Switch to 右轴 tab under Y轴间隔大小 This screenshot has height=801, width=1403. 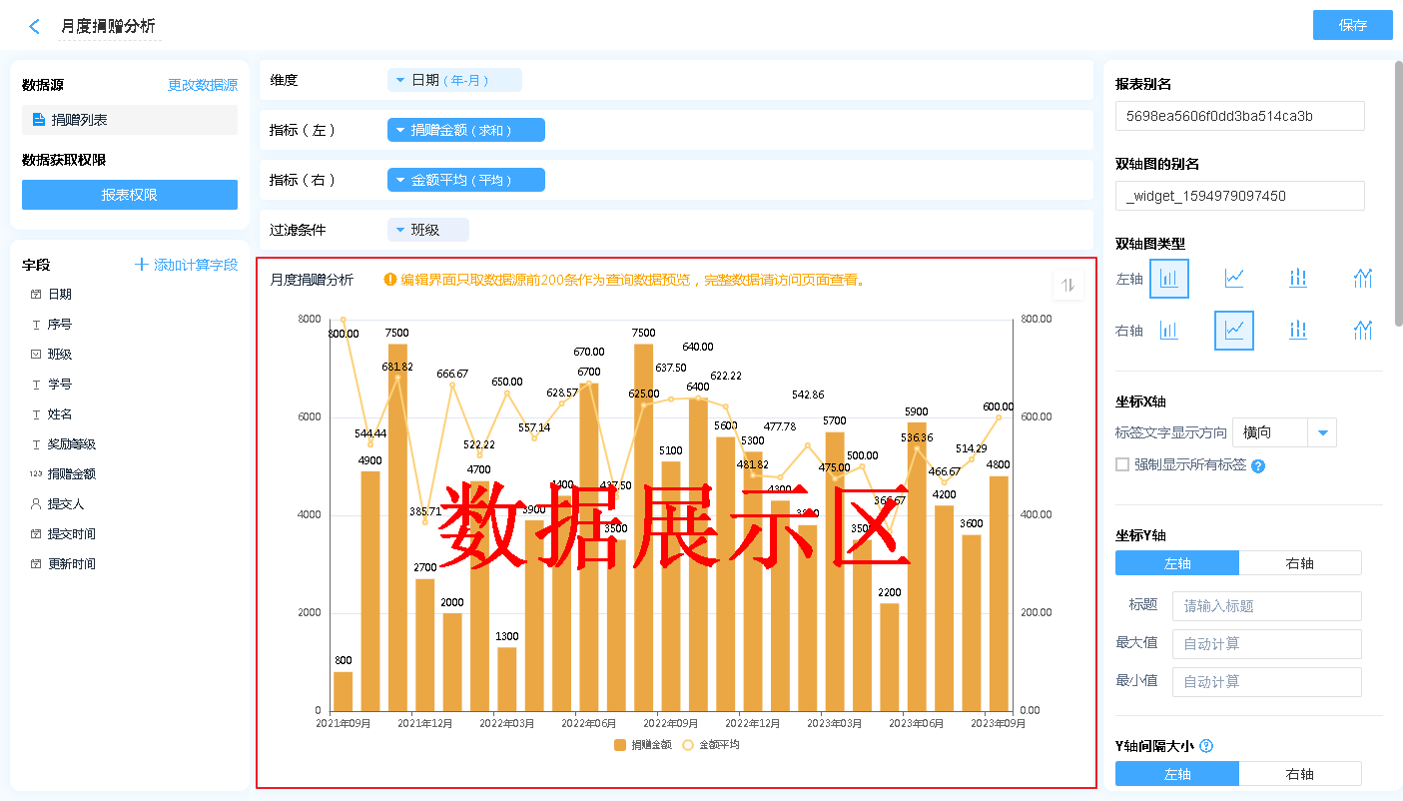coord(1299,774)
